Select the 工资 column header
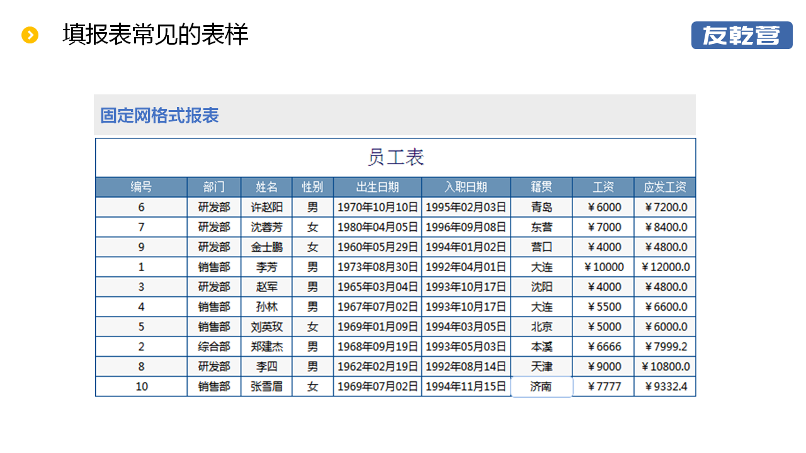The image size is (806, 453). [603, 187]
